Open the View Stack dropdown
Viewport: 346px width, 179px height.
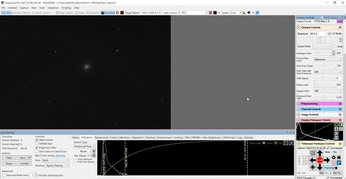55,160
